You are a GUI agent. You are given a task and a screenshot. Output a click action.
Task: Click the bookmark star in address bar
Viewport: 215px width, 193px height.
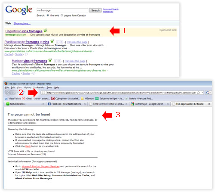[x=198, y=93]
